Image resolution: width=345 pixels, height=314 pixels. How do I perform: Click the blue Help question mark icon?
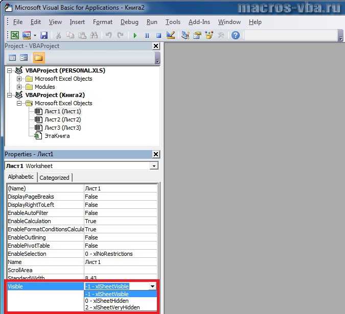coord(236,35)
